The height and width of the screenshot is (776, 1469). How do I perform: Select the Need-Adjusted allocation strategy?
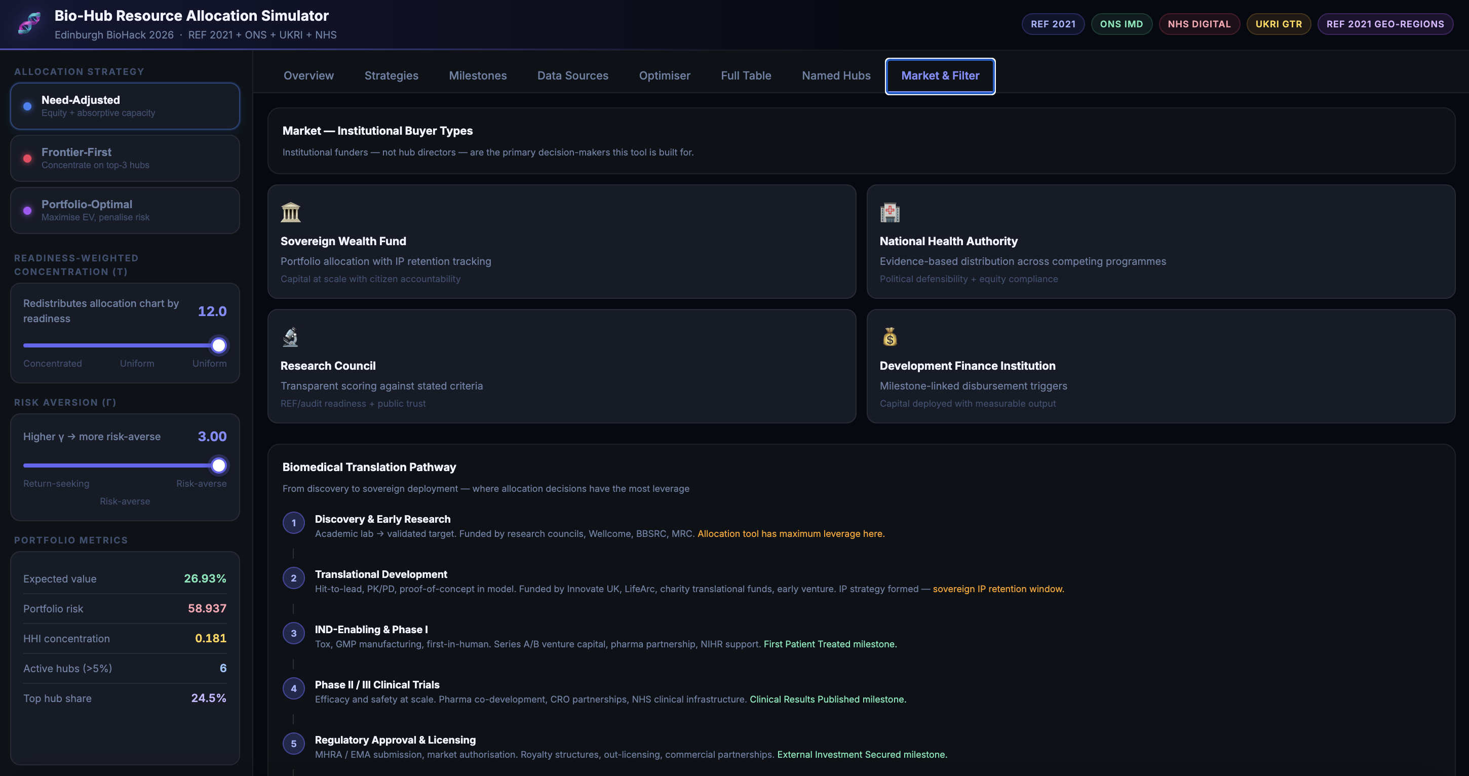[125, 106]
